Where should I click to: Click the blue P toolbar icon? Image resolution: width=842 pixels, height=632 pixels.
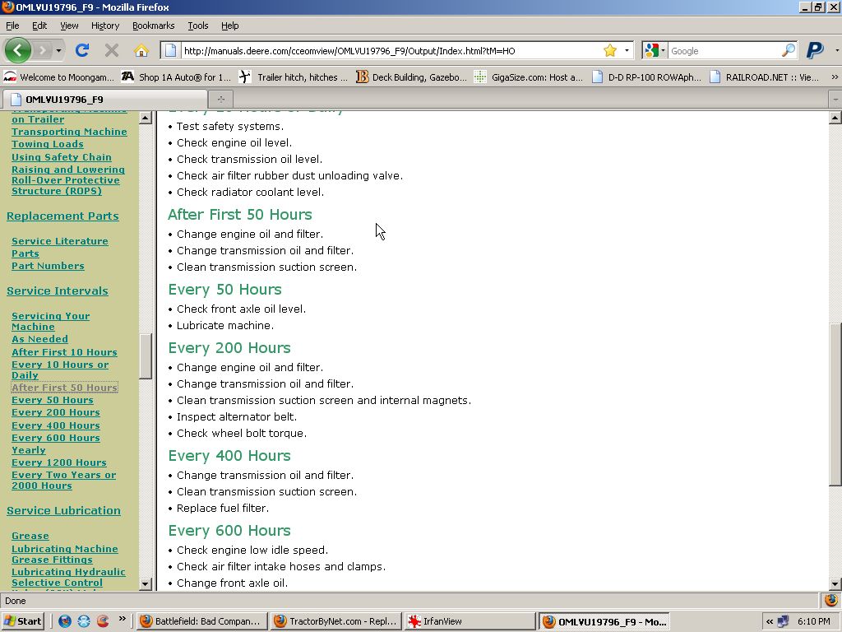815,50
